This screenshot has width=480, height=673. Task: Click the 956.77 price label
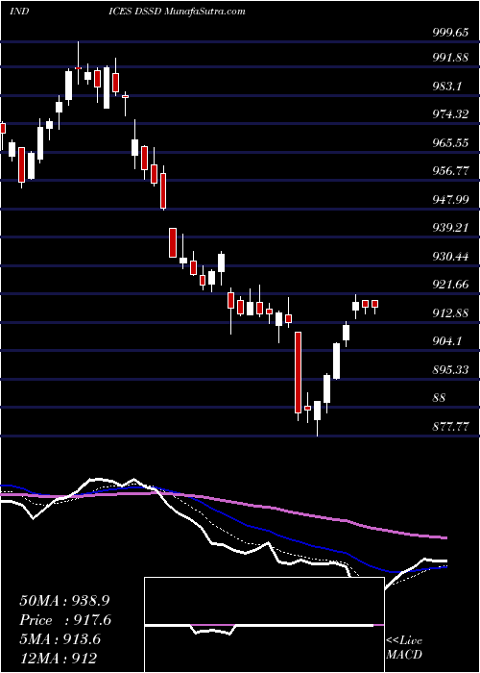coord(450,171)
